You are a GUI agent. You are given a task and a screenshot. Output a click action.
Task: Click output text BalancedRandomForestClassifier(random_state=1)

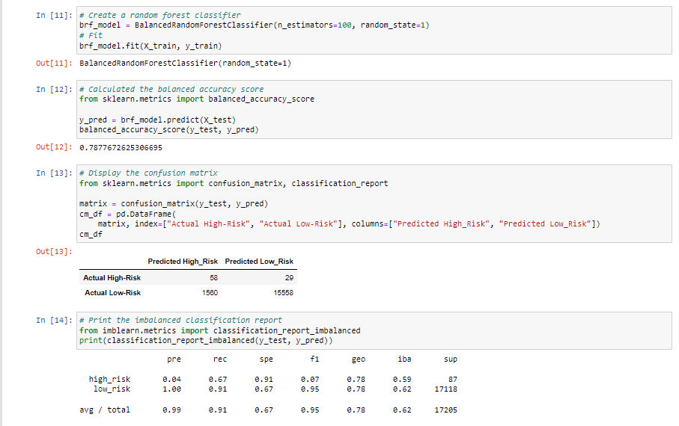pos(186,63)
